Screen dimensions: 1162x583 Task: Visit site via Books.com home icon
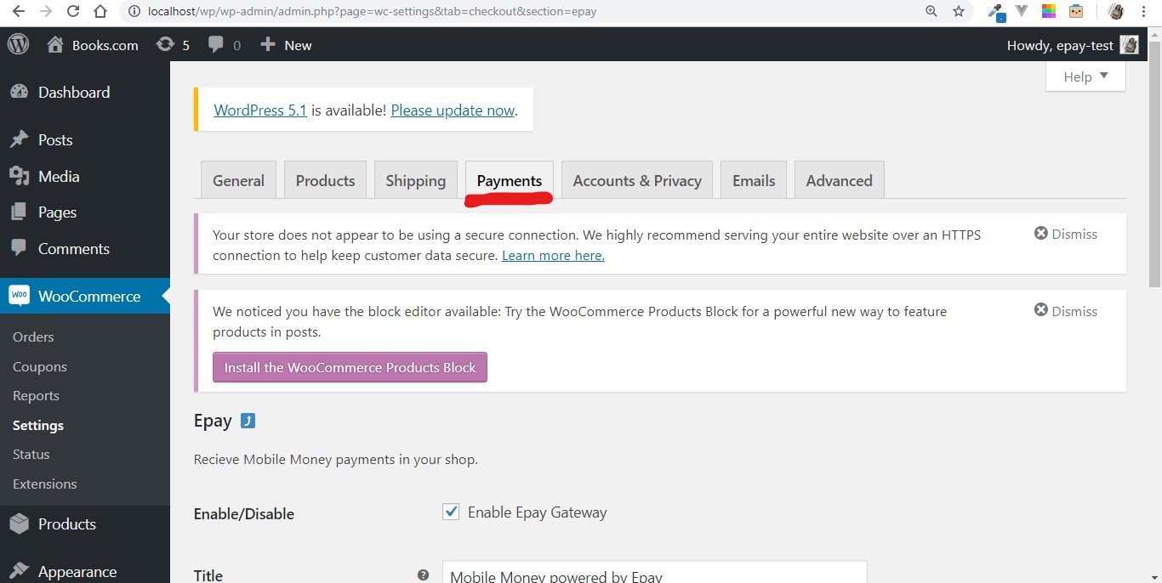[93, 45]
